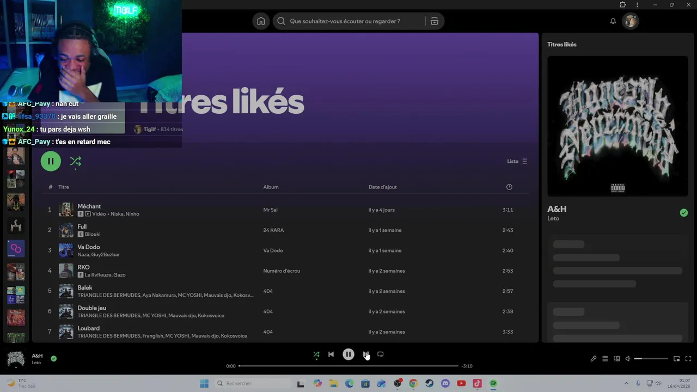Image resolution: width=697 pixels, height=392 pixels.
Task: Go to Spotify home via house icon
Action: (x=261, y=21)
